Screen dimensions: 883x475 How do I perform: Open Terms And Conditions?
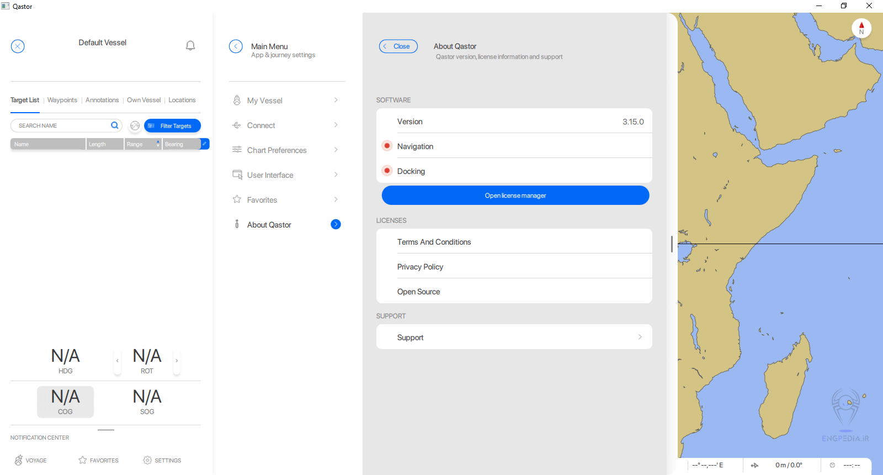[514, 241]
